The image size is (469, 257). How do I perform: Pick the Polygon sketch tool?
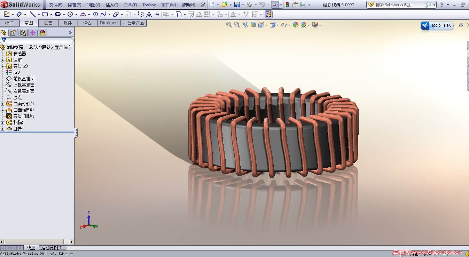95,14
